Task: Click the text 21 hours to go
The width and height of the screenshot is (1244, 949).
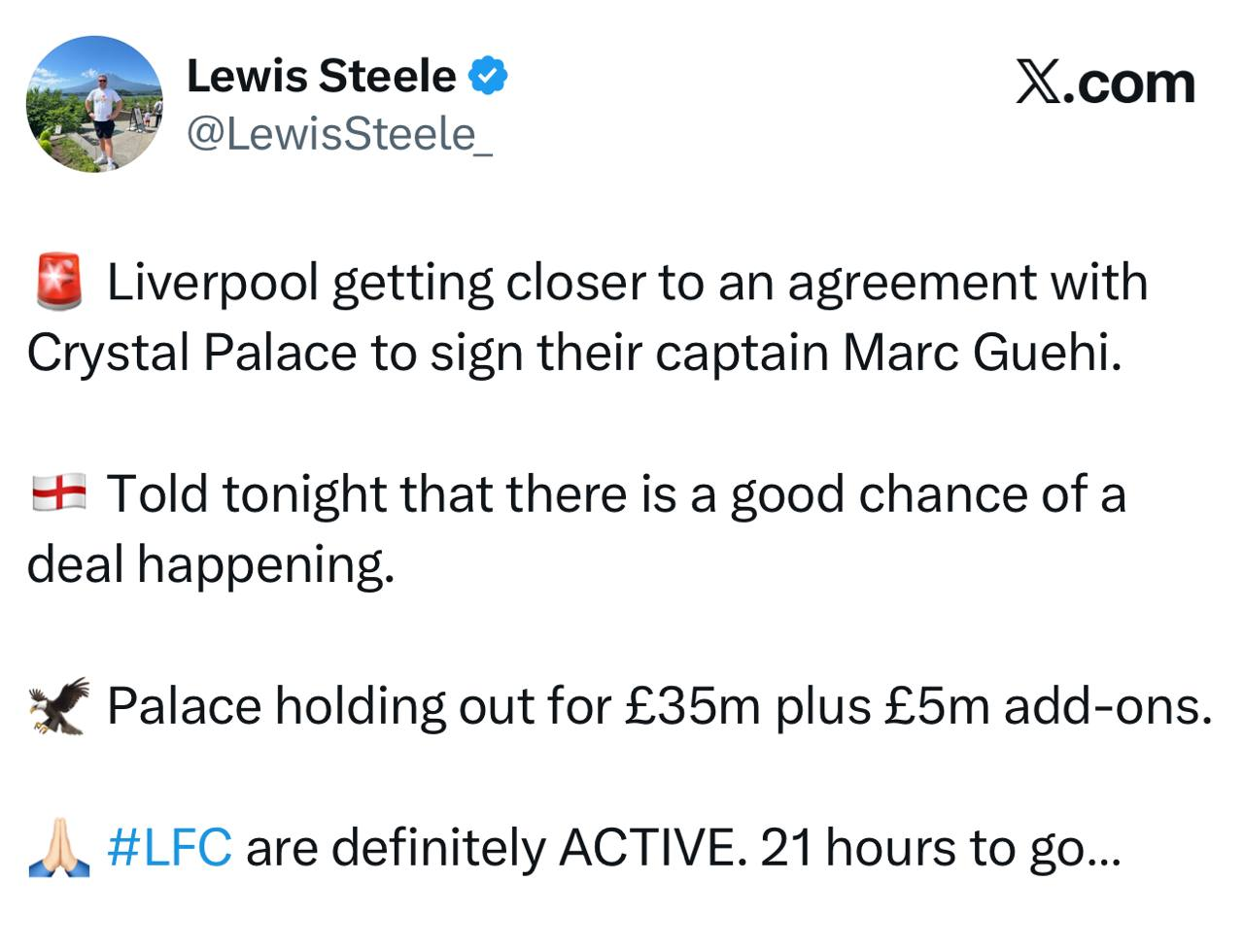Action: pyautogui.click(x=939, y=847)
